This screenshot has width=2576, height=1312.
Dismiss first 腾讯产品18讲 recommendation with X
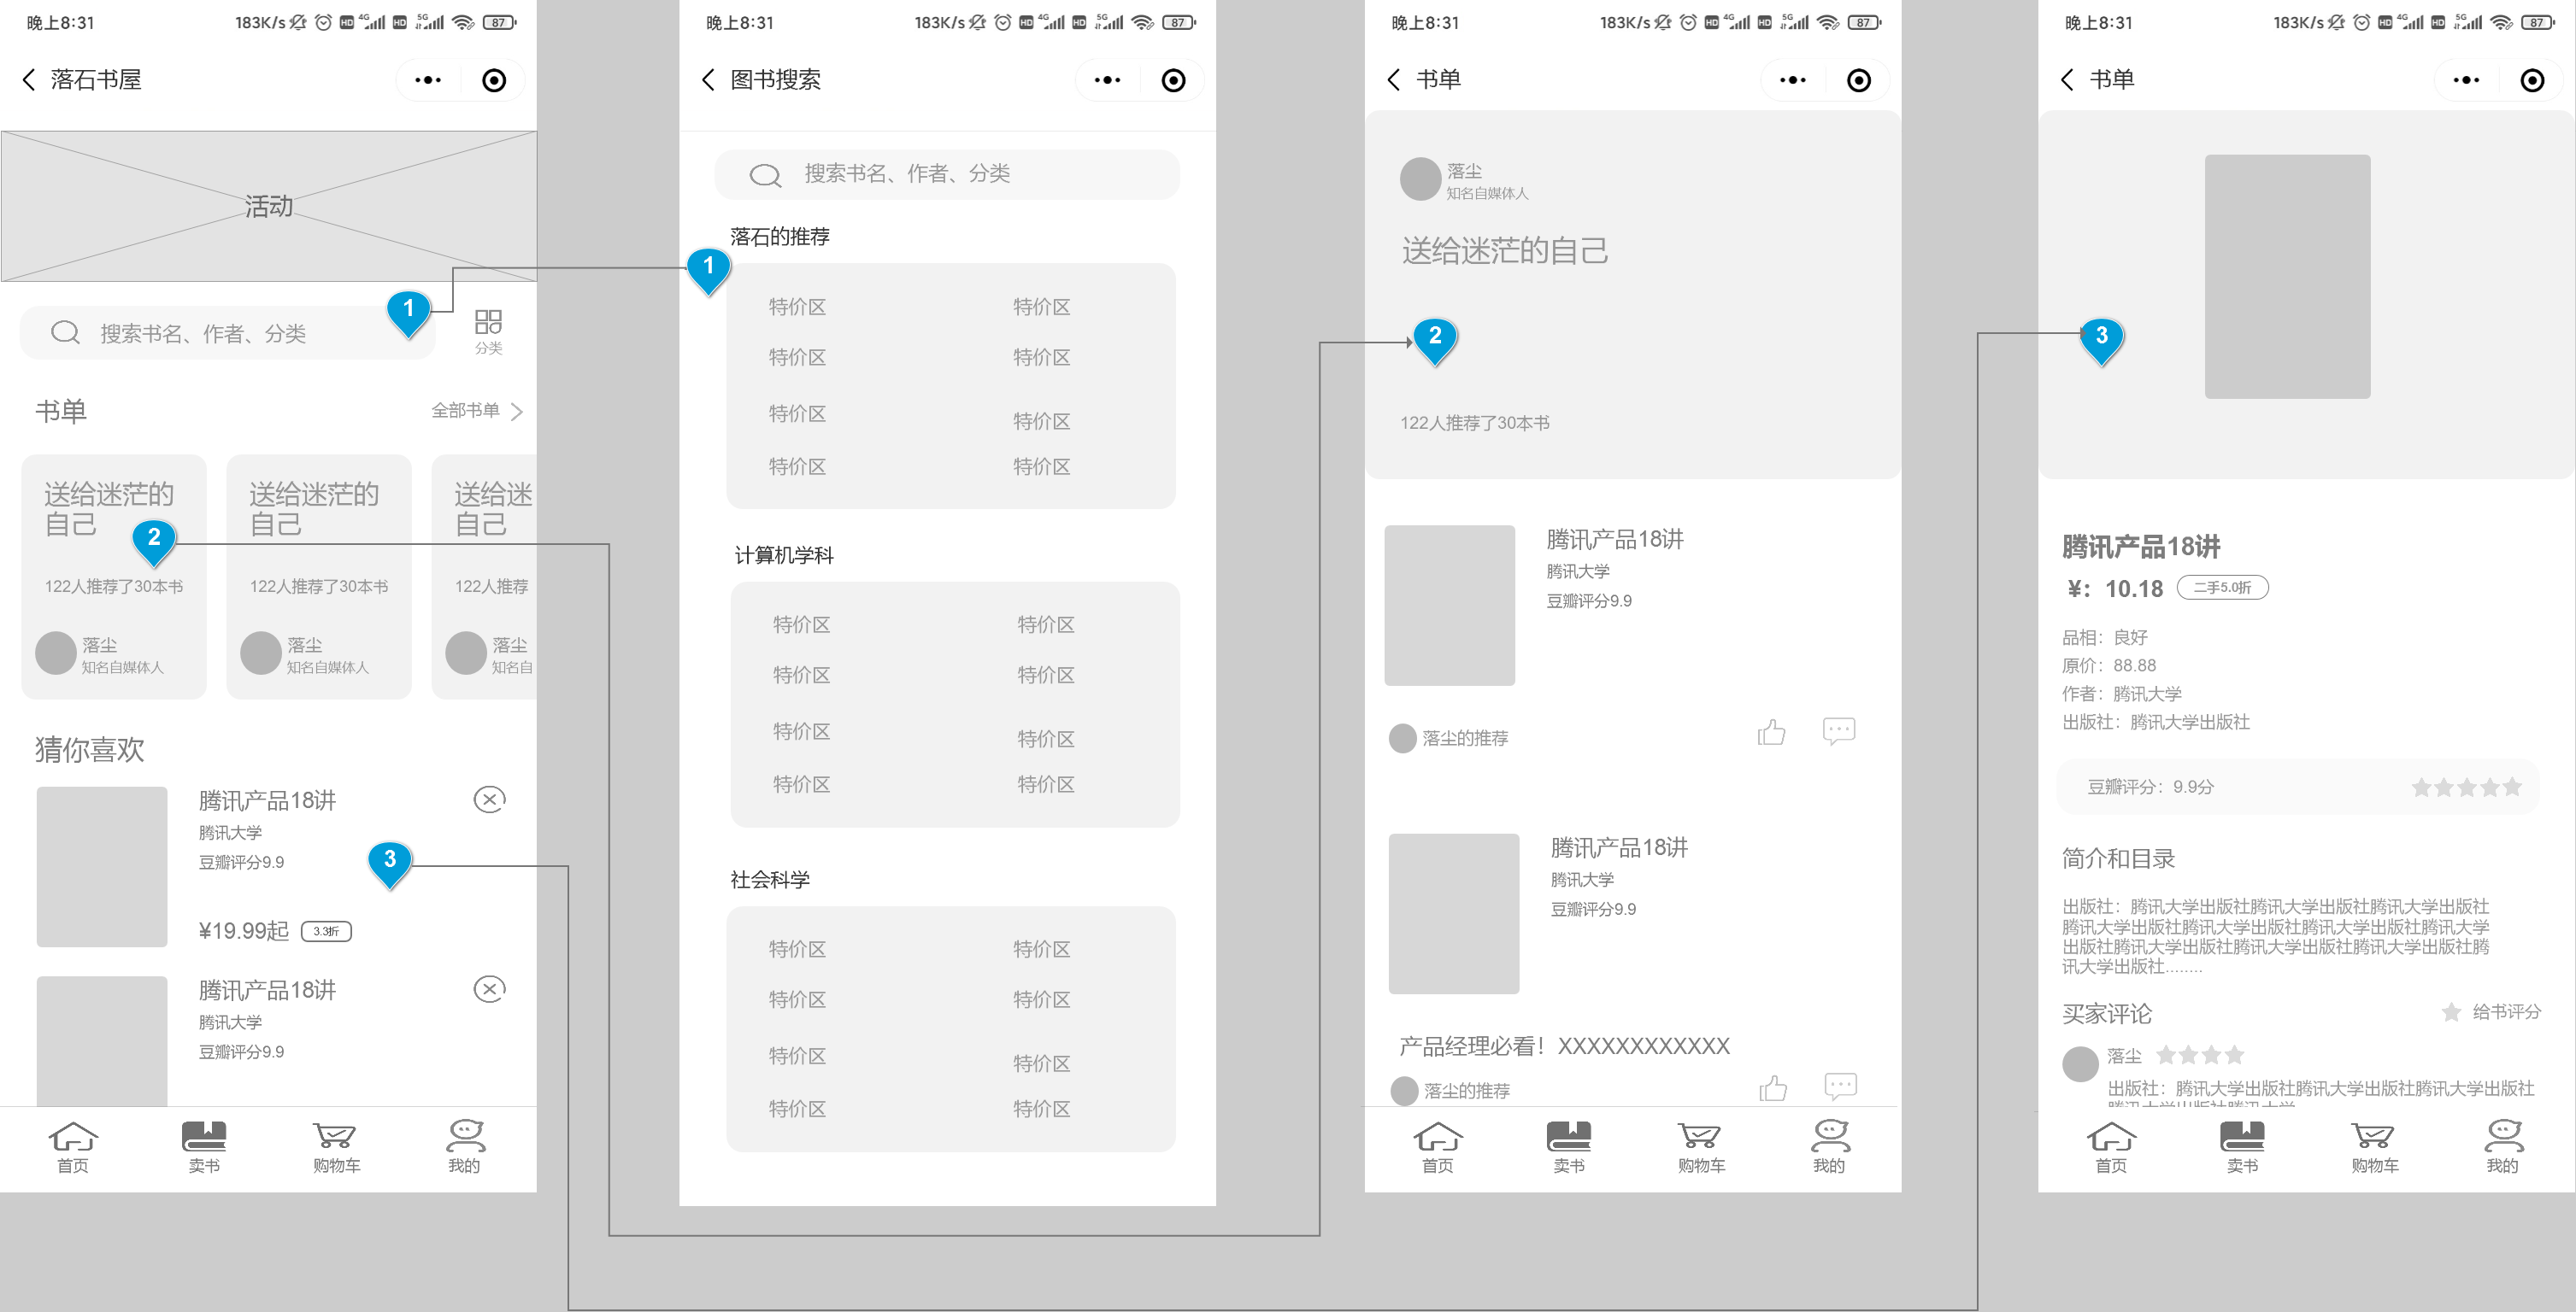pyautogui.click(x=489, y=799)
